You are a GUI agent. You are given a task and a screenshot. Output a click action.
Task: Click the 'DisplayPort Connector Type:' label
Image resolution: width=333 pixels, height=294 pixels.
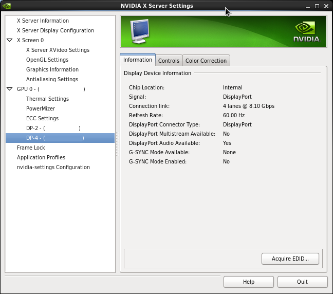(164, 124)
